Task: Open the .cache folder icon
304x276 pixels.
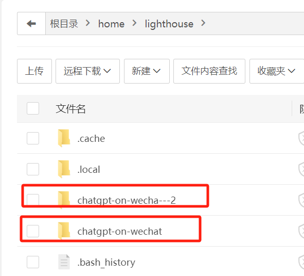Action: [64, 138]
